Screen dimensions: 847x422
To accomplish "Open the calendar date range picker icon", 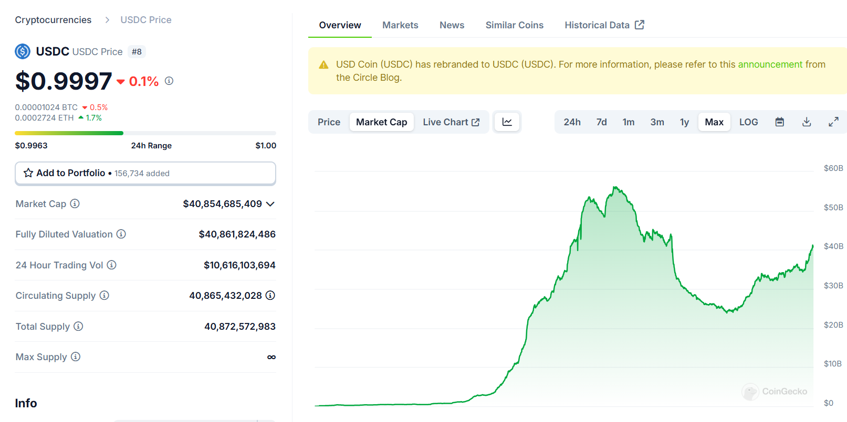I will [780, 122].
